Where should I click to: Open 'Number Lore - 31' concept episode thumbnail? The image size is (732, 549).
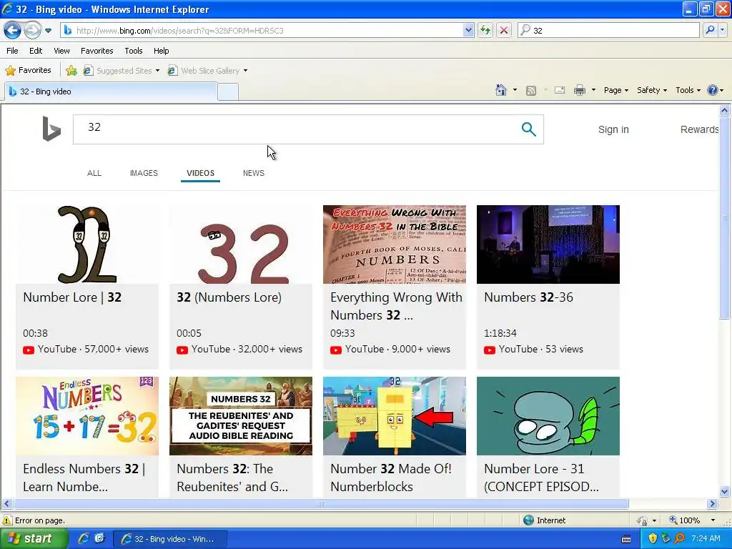548,416
